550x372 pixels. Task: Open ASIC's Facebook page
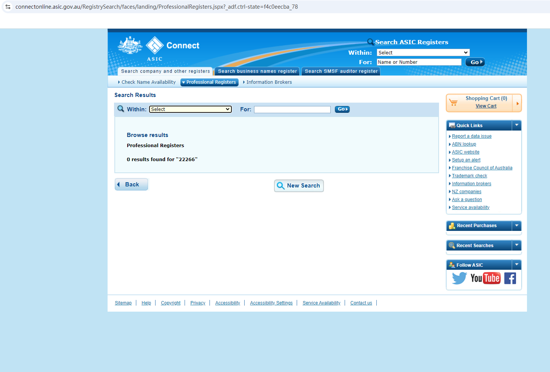point(510,278)
